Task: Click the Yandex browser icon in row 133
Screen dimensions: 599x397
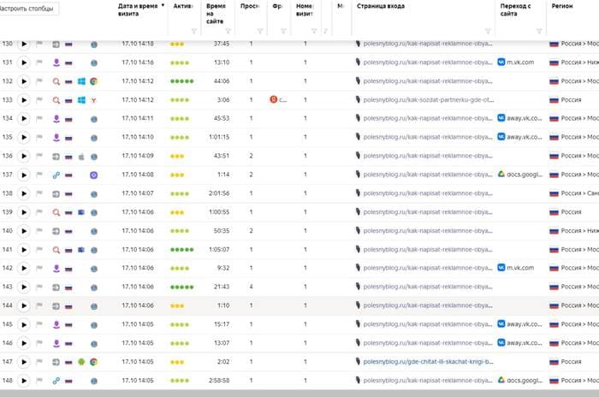Action: [93, 100]
